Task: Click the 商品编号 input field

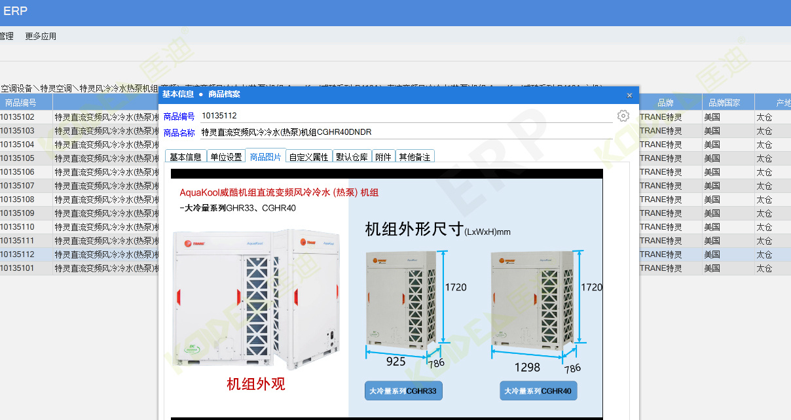Action: pyautogui.click(x=406, y=116)
